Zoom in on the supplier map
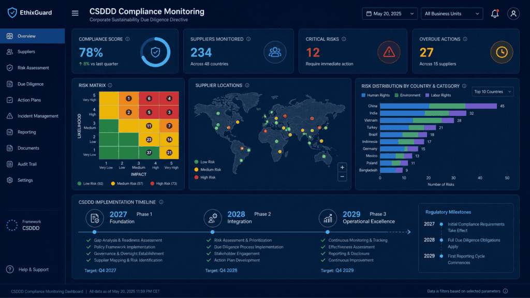 [x=342, y=167]
